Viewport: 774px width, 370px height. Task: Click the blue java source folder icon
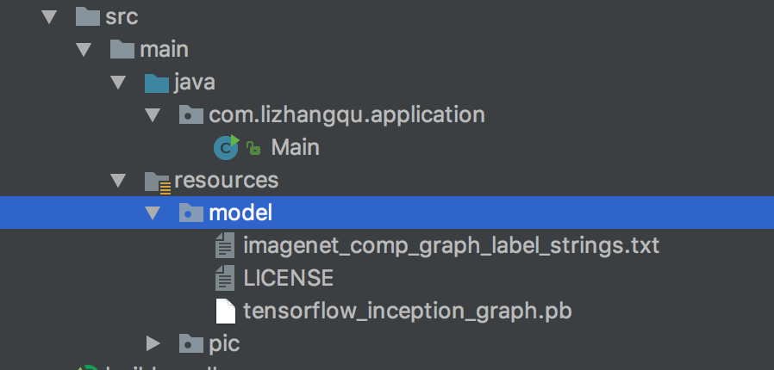click(x=156, y=83)
